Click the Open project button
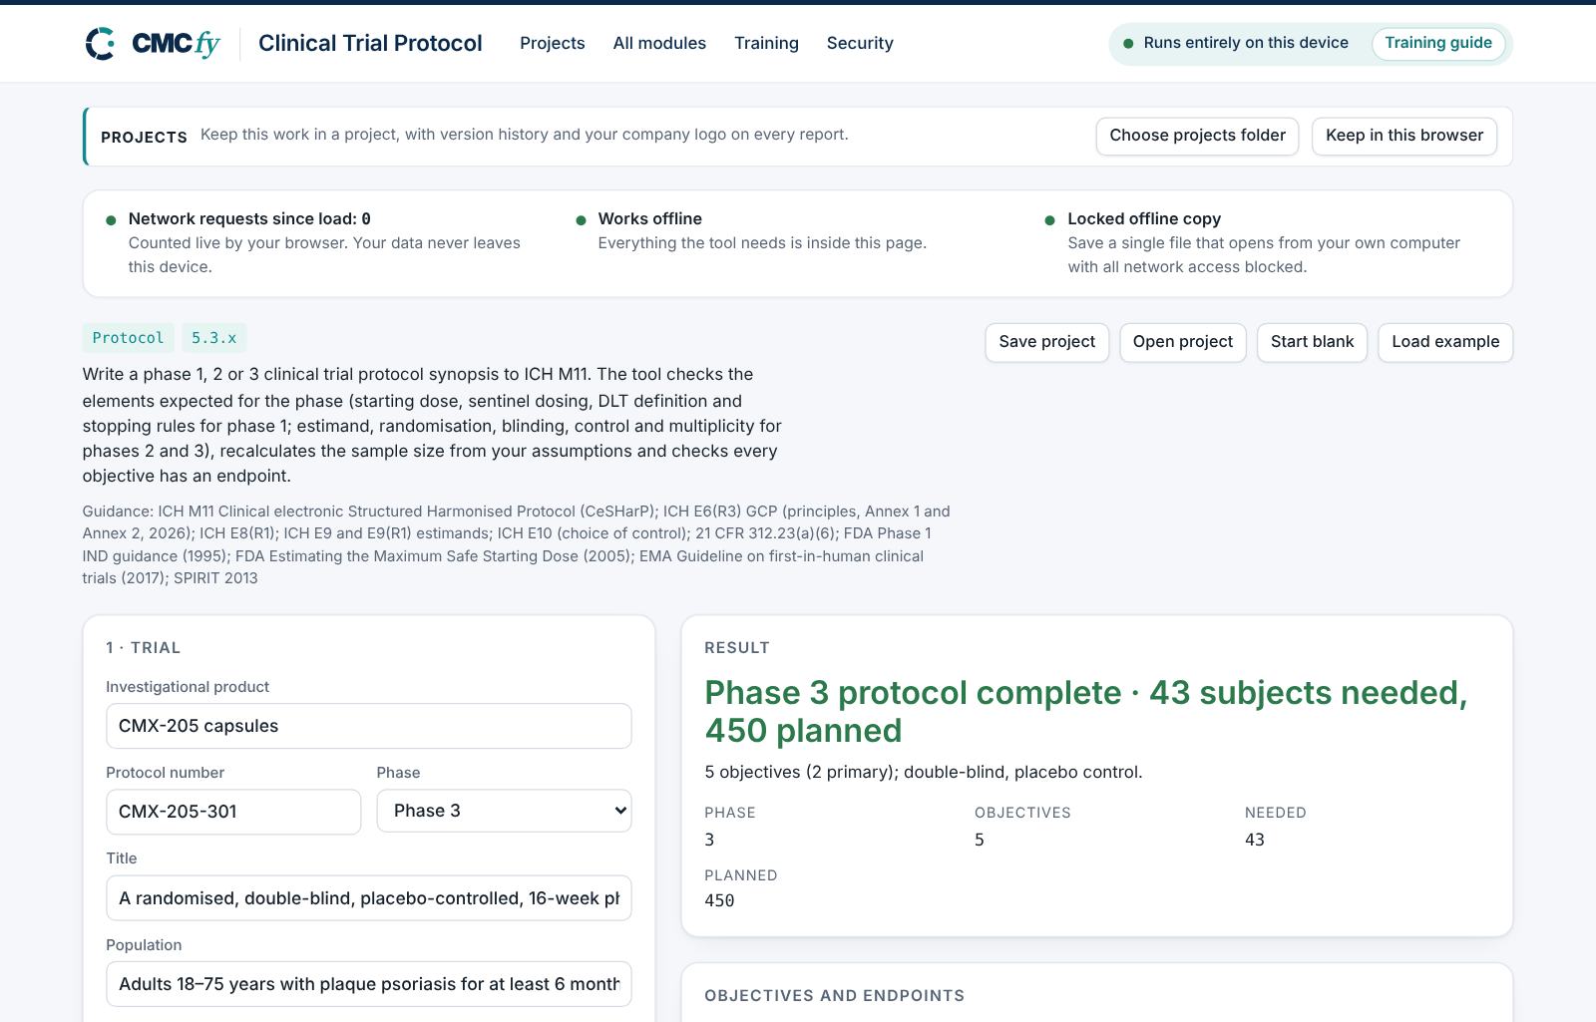Image resolution: width=1596 pixels, height=1022 pixels. pyautogui.click(x=1183, y=342)
